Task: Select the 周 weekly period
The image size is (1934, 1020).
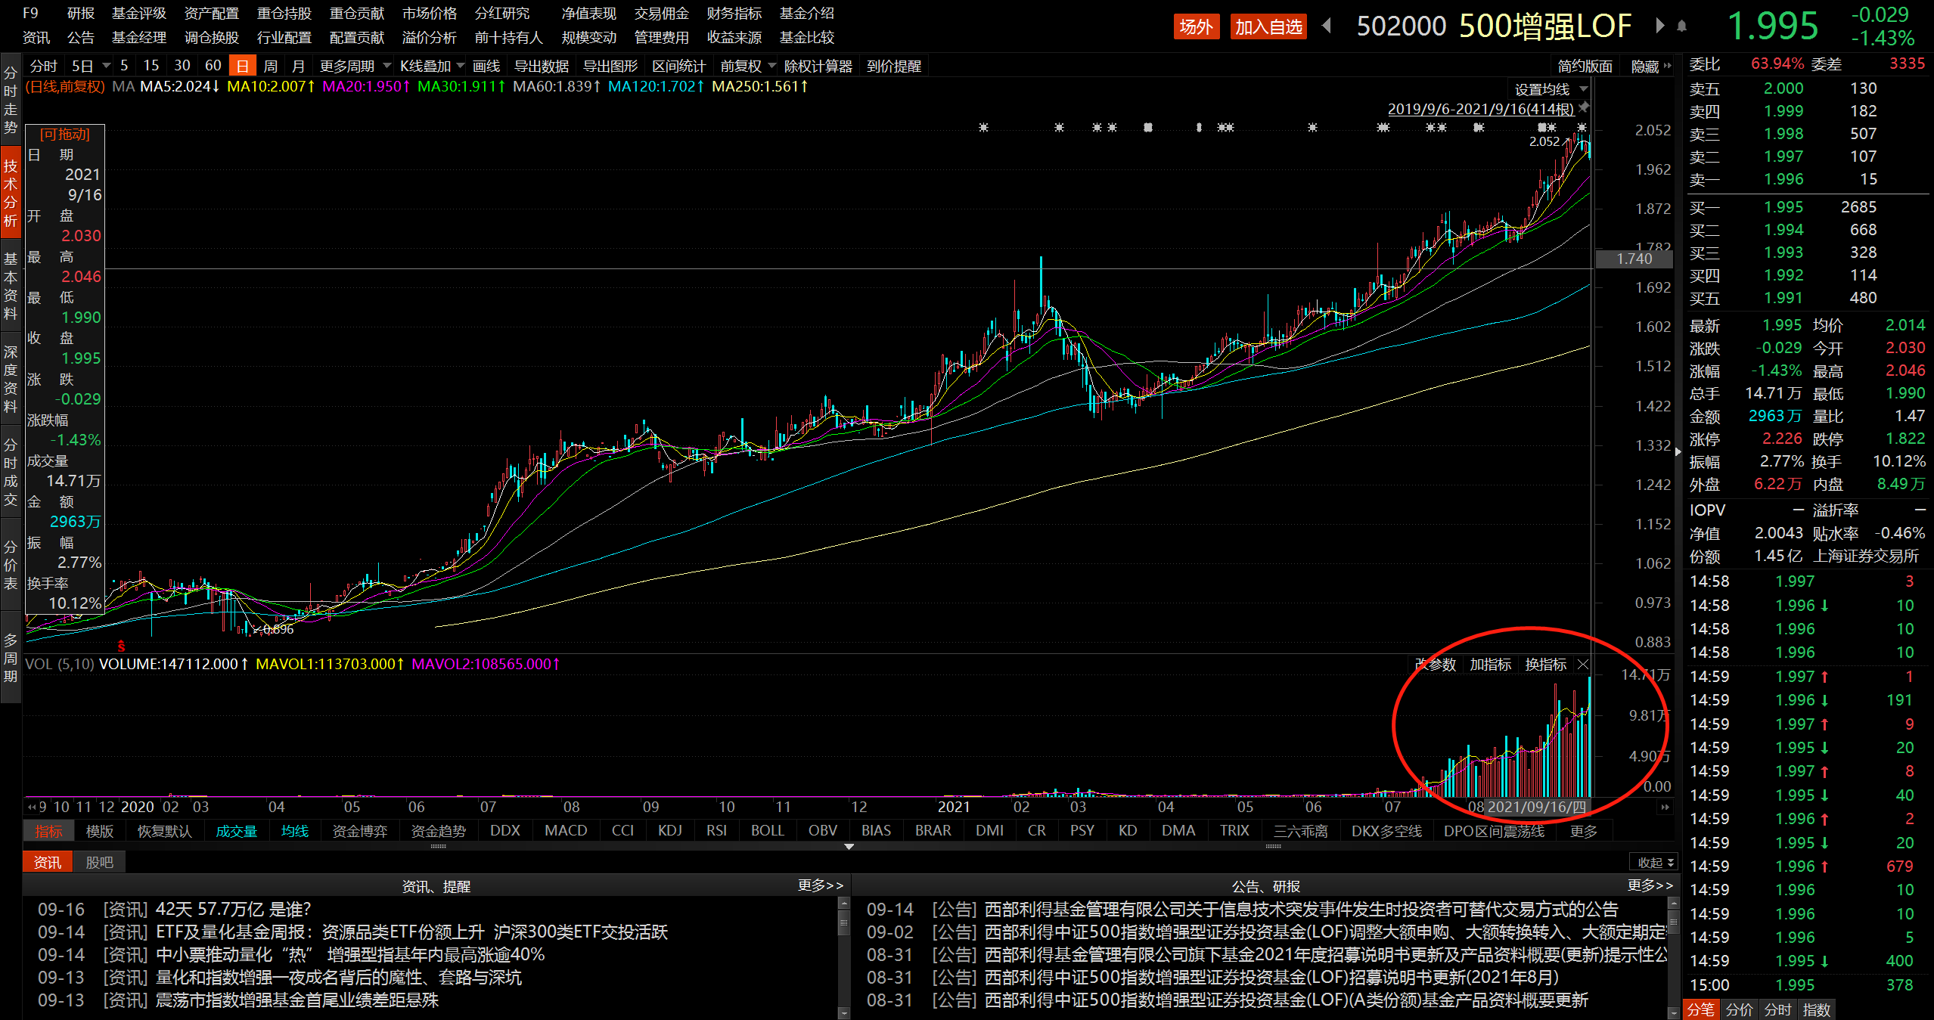Action: pyautogui.click(x=271, y=66)
